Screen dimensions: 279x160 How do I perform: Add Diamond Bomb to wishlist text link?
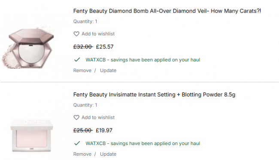tap(98, 34)
